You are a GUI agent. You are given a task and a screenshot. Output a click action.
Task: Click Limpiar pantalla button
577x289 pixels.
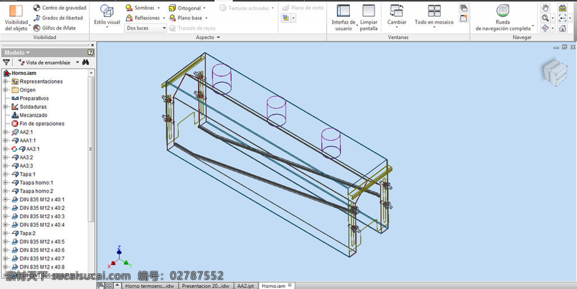(369, 17)
